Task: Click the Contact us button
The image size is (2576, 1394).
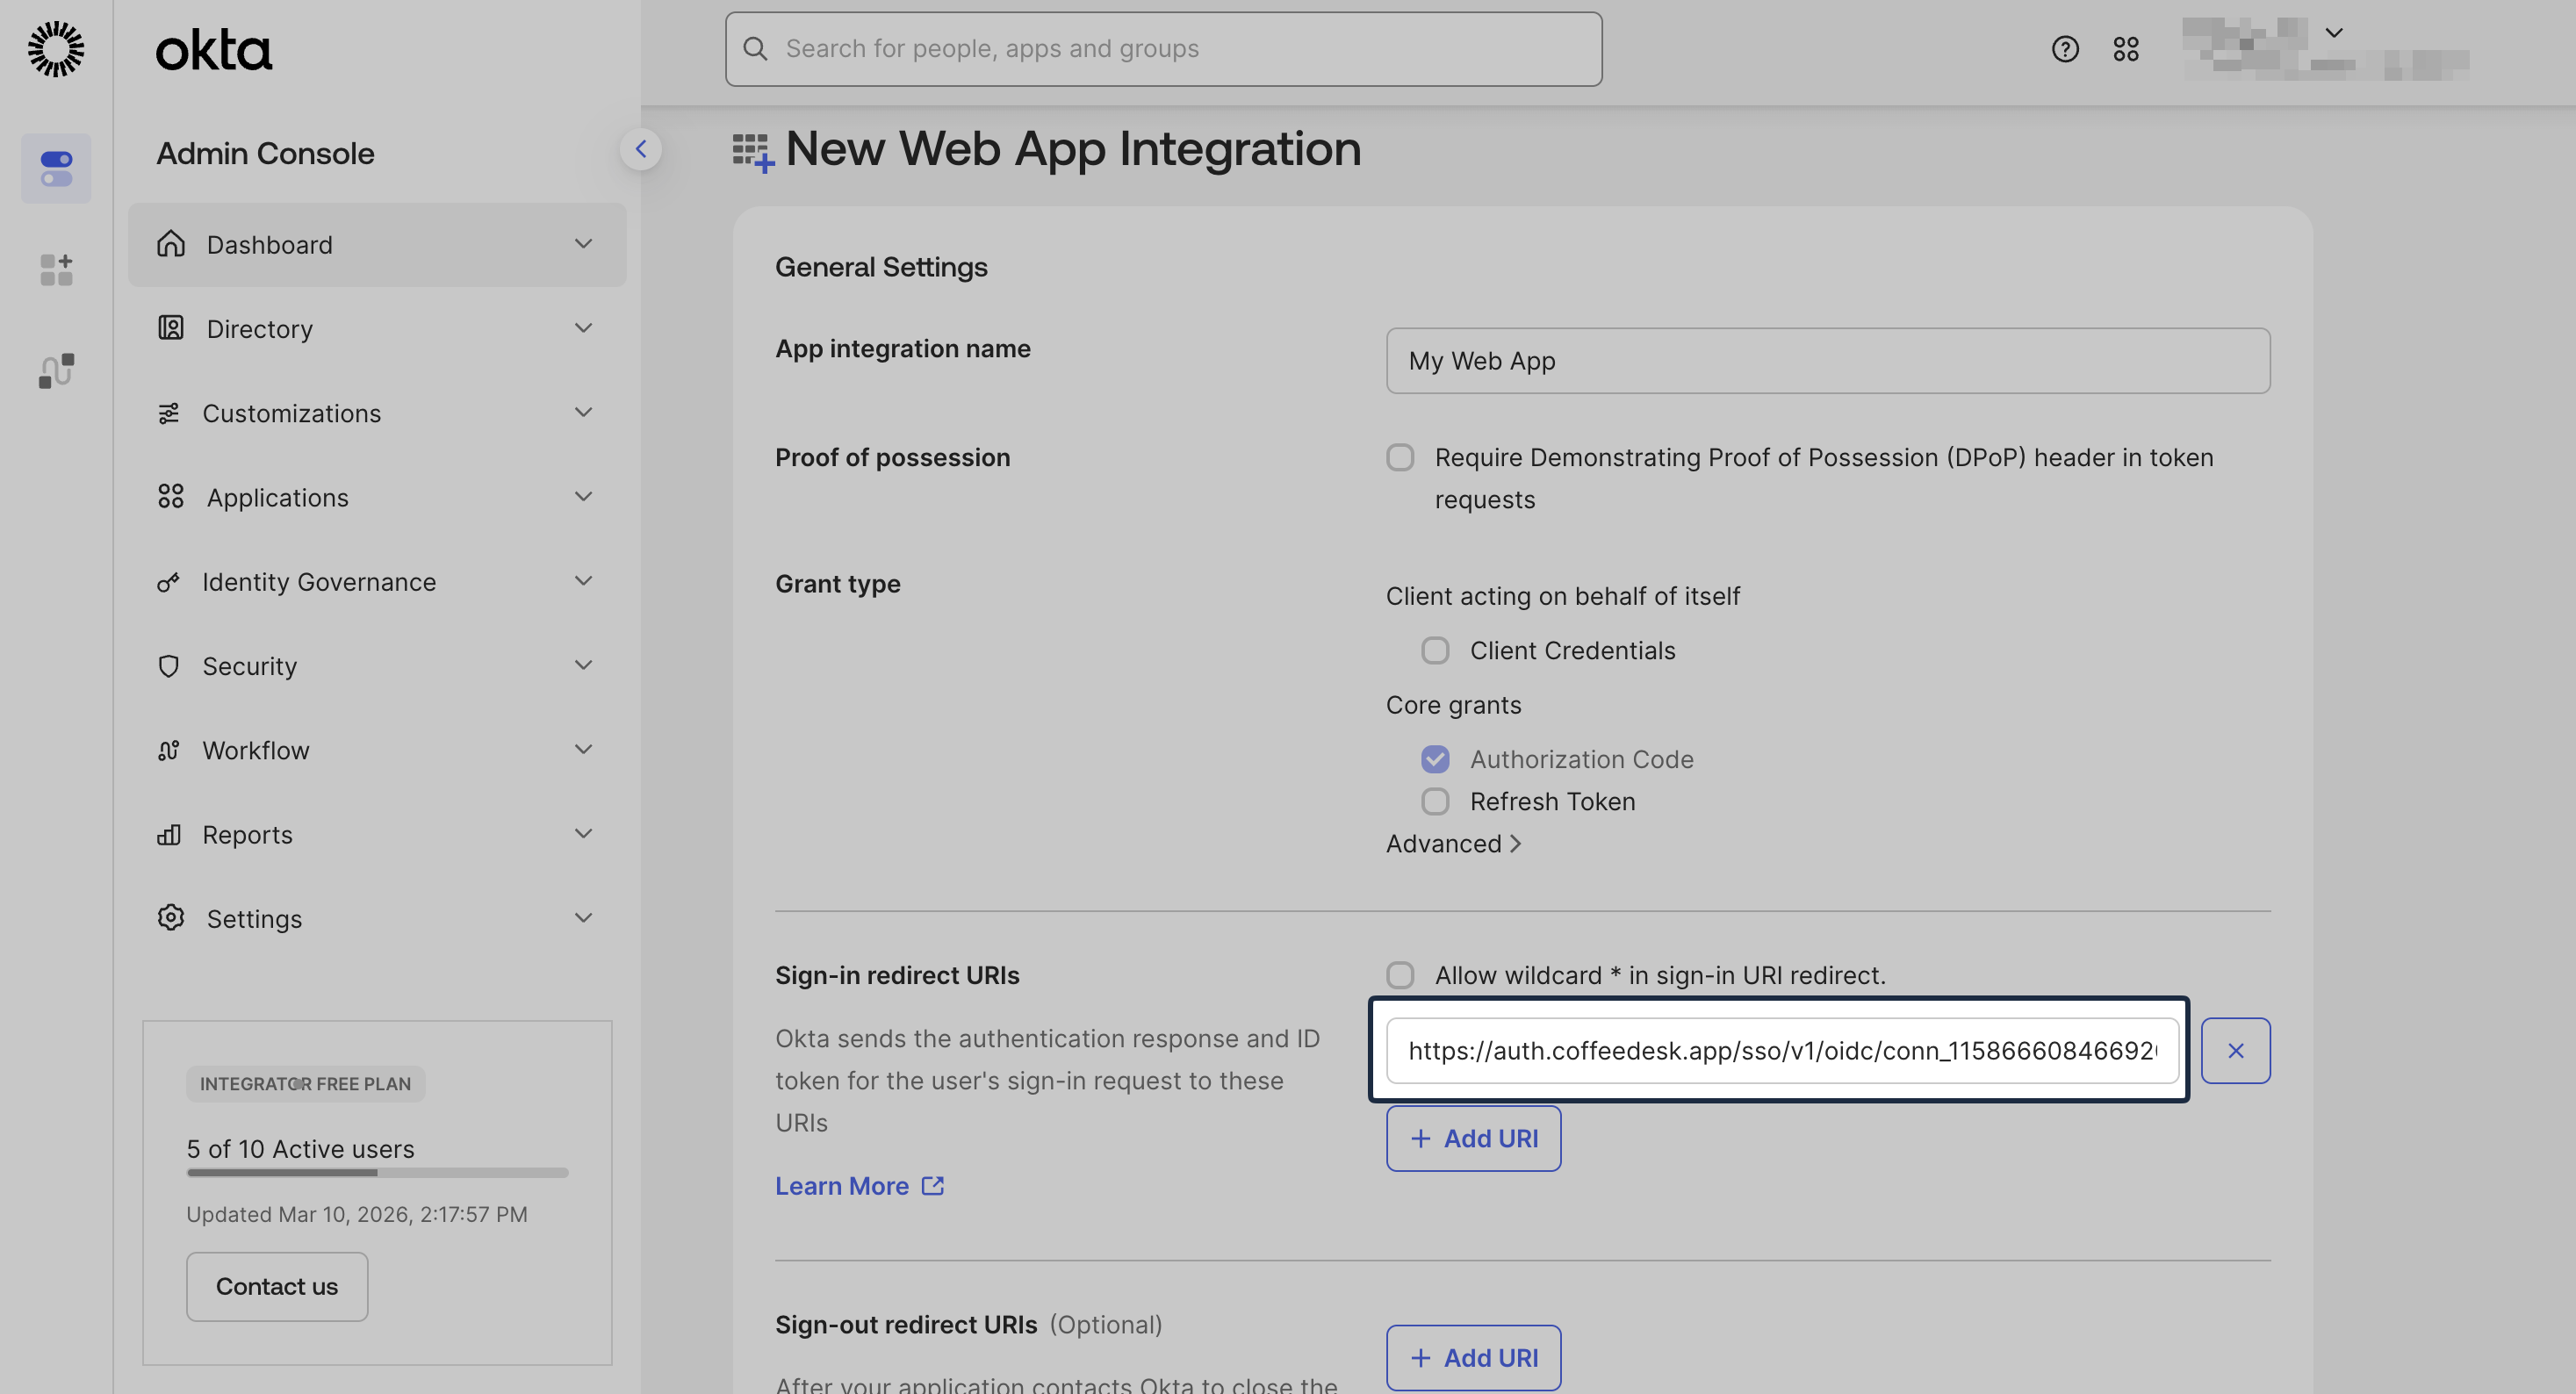Action: coord(277,1286)
